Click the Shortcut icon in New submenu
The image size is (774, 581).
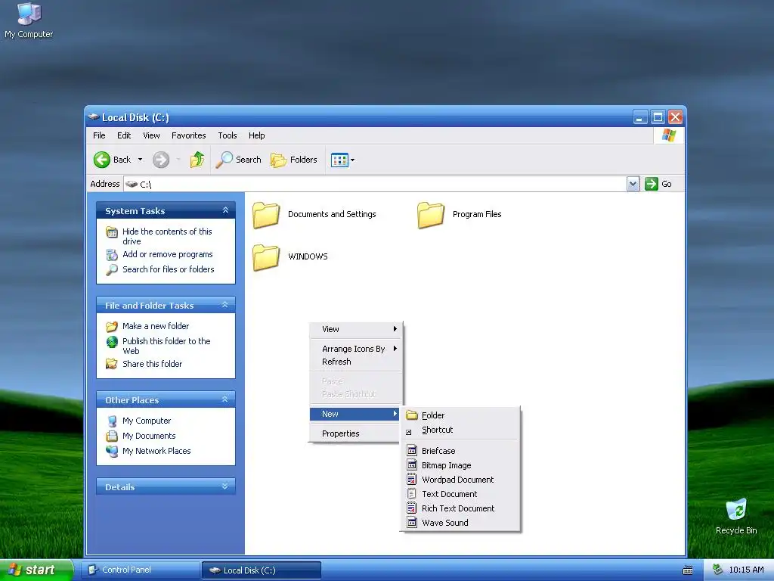click(x=409, y=432)
